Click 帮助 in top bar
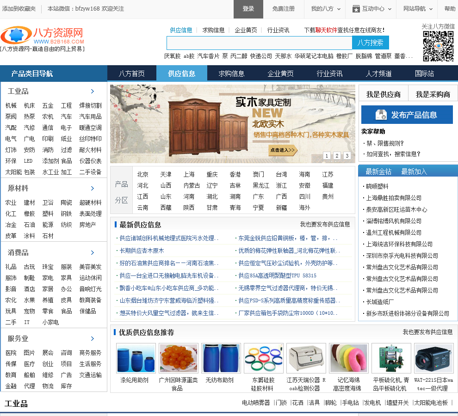This screenshot has width=458, height=416. [x=450, y=9]
